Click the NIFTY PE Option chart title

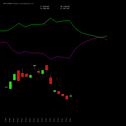(x=18, y=4)
